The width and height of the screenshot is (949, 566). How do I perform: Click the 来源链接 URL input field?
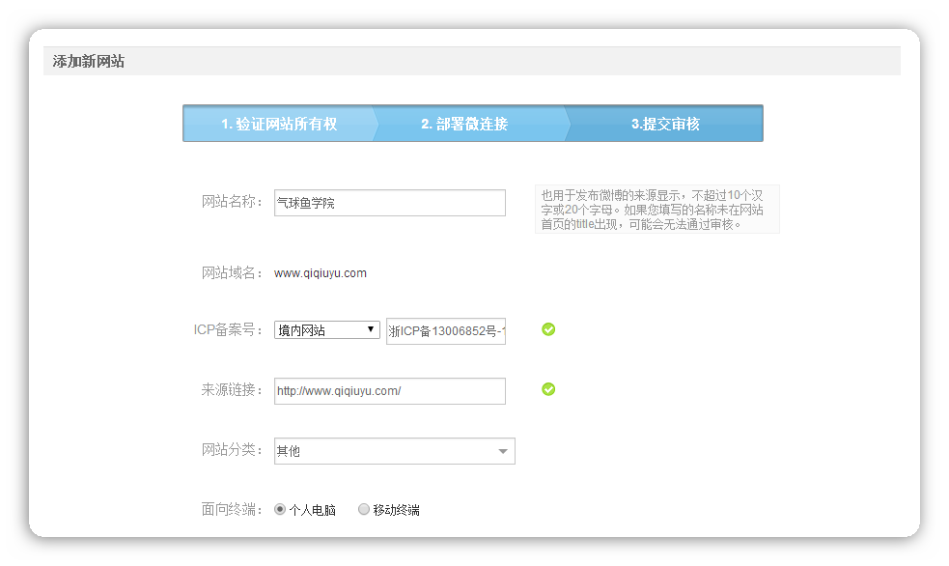(x=389, y=391)
